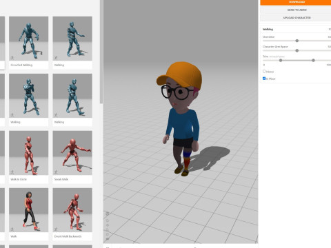Click the topmost viewport control icon above the rotate arrow
331x248 pixels.
tap(108, 214)
